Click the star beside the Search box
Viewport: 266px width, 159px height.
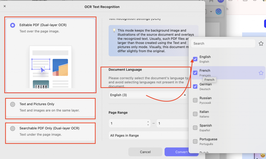click(261, 43)
